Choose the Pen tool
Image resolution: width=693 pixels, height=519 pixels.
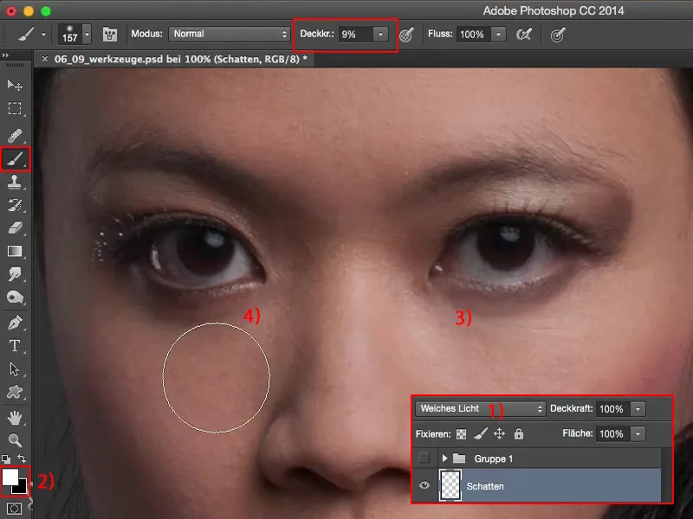(x=15, y=323)
